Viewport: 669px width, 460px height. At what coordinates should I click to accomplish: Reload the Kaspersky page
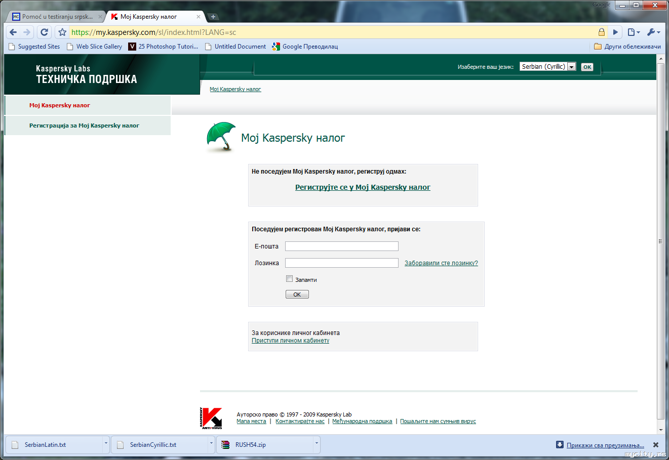click(x=44, y=32)
